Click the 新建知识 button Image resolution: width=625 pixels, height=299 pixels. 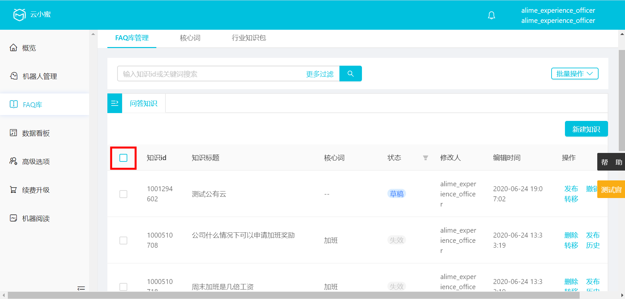click(586, 129)
